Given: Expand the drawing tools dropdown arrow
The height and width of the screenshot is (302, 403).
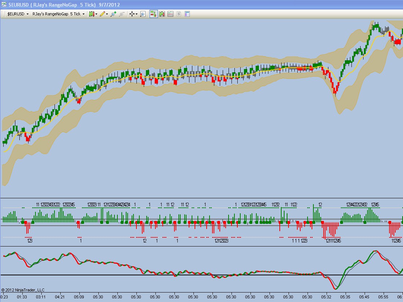Looking at the screenshot, I should (x=107, y=14).
